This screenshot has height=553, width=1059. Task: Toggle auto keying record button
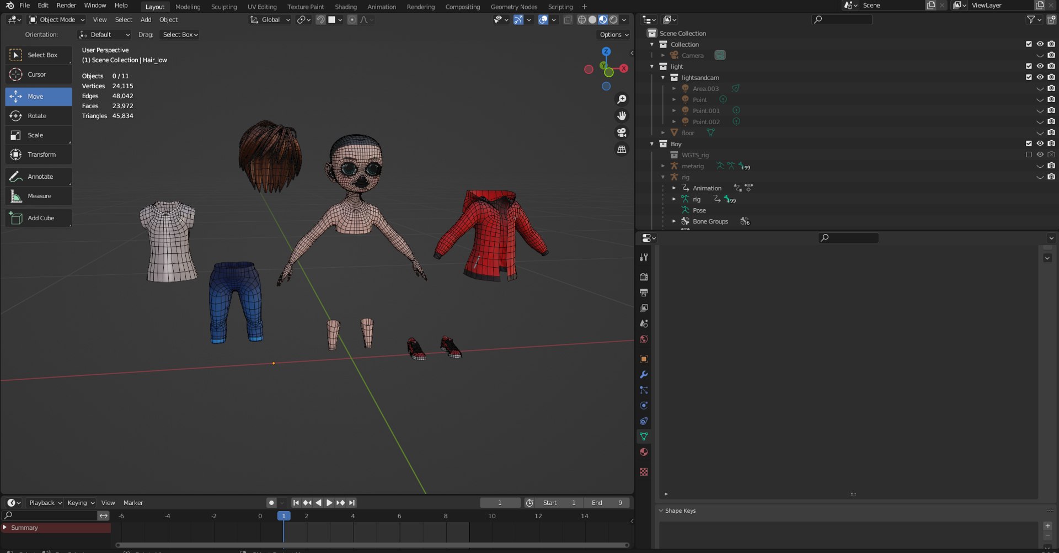(x=271, y=503)
